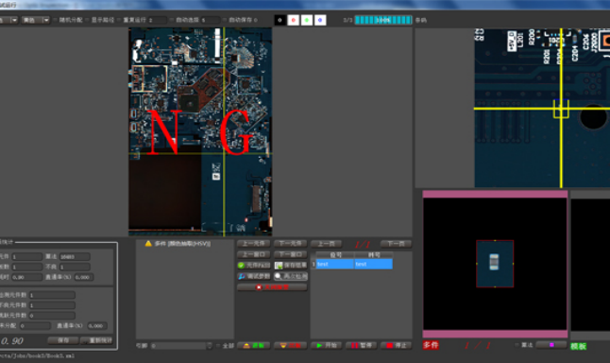This screenshot has width=610, height=363.
Task: Go to next component with 下一元件
Action: click(x=291, y=244)
